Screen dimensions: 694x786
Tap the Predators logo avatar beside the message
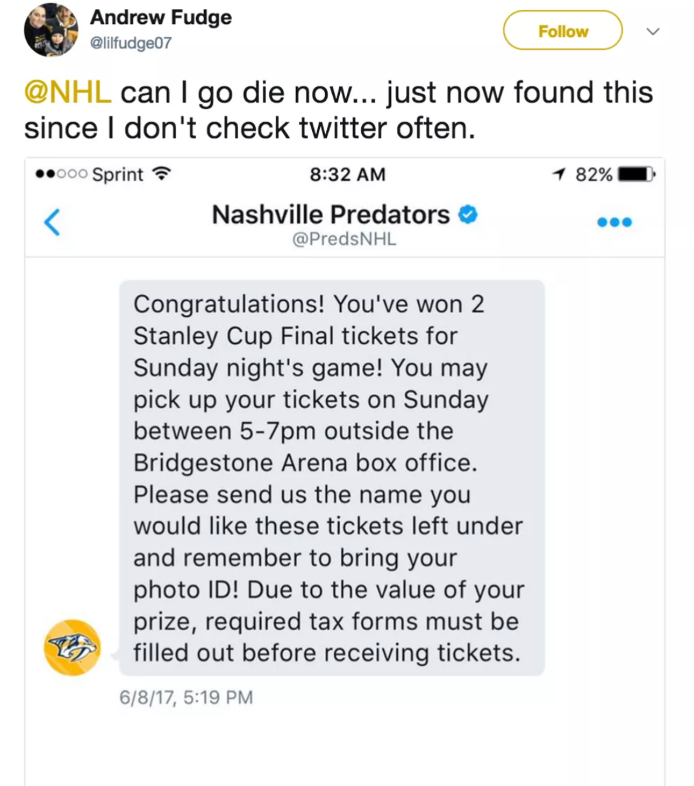coord(73,648)
